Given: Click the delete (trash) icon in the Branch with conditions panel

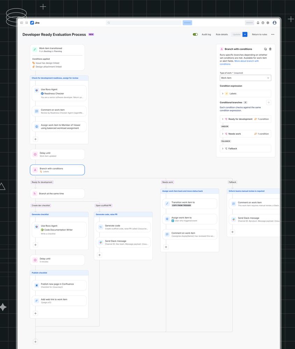Looking at the screenshot, I should click(270, 49).
